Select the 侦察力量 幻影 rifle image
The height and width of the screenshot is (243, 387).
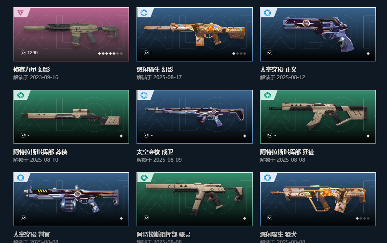pyautogui.click(x=71, y=34)
